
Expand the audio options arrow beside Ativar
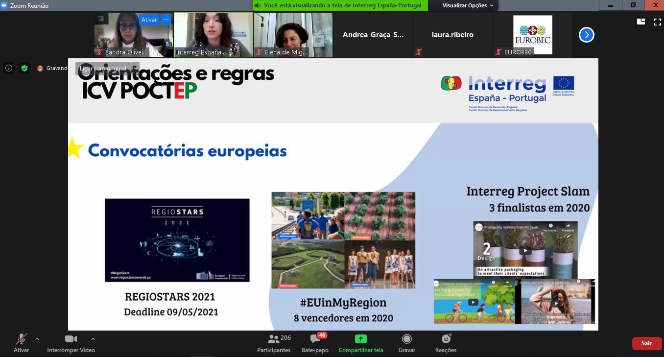pyautogui.click(x=37, y=339)
